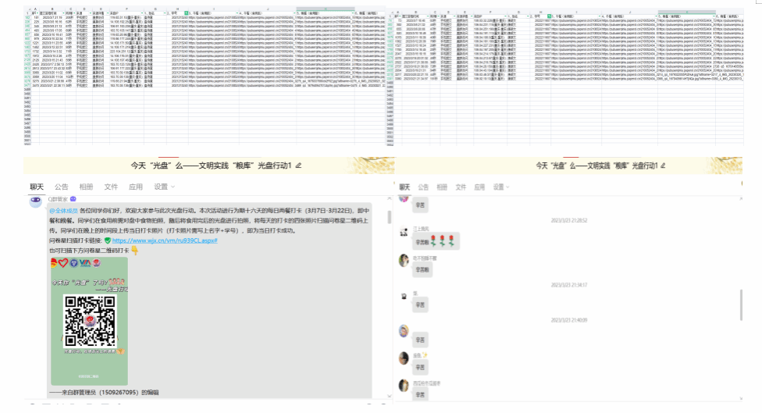Open the active green 学号 filter in the left spreadsheet

pyautogui.click(x=185, y=13)
